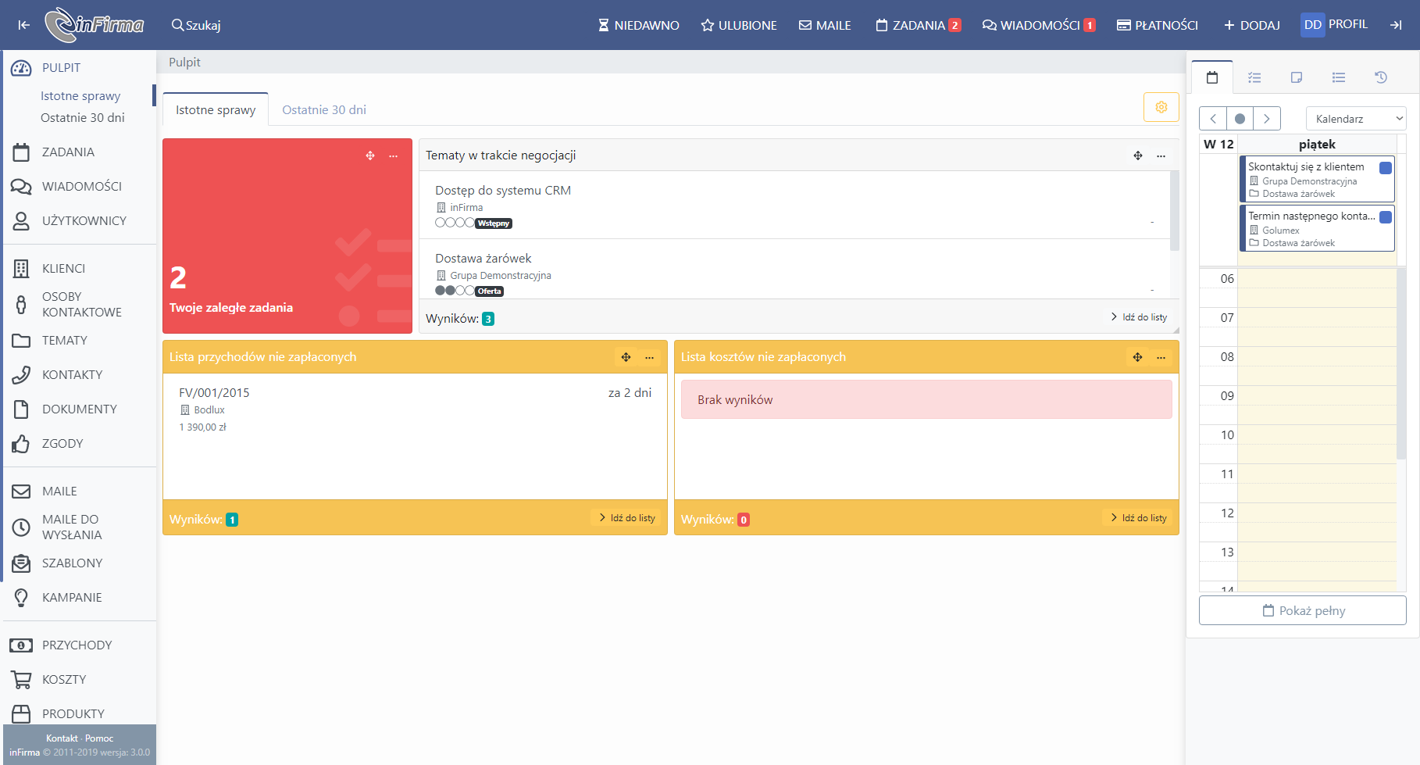Select Ostatnie 30 dni in the sidebar
1420x765 pixels.
(x=83, y=117)
